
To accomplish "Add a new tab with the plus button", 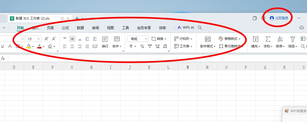I will (x=77, y=18).
